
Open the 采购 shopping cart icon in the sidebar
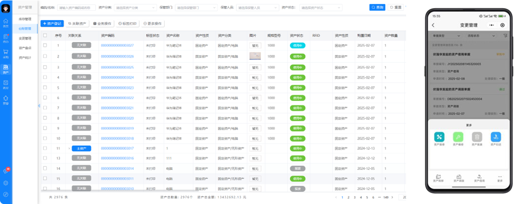pos(5,53)
